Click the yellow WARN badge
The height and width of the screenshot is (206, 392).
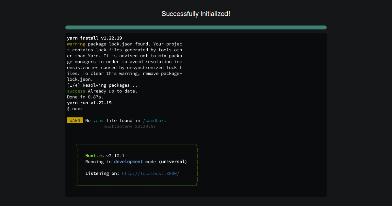point(74,120)
